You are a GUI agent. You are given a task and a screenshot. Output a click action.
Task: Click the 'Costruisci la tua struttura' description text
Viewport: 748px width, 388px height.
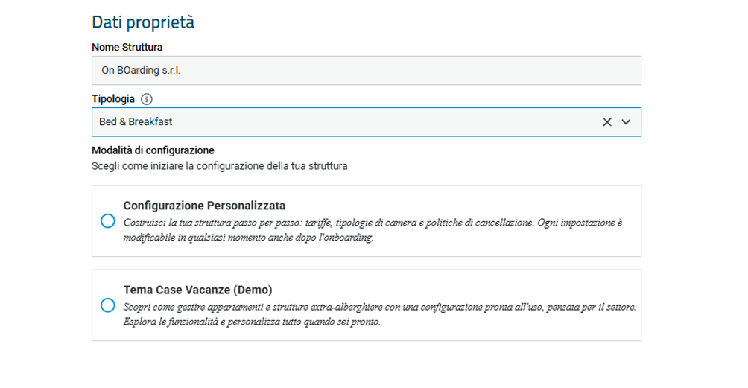click(373, 230)
